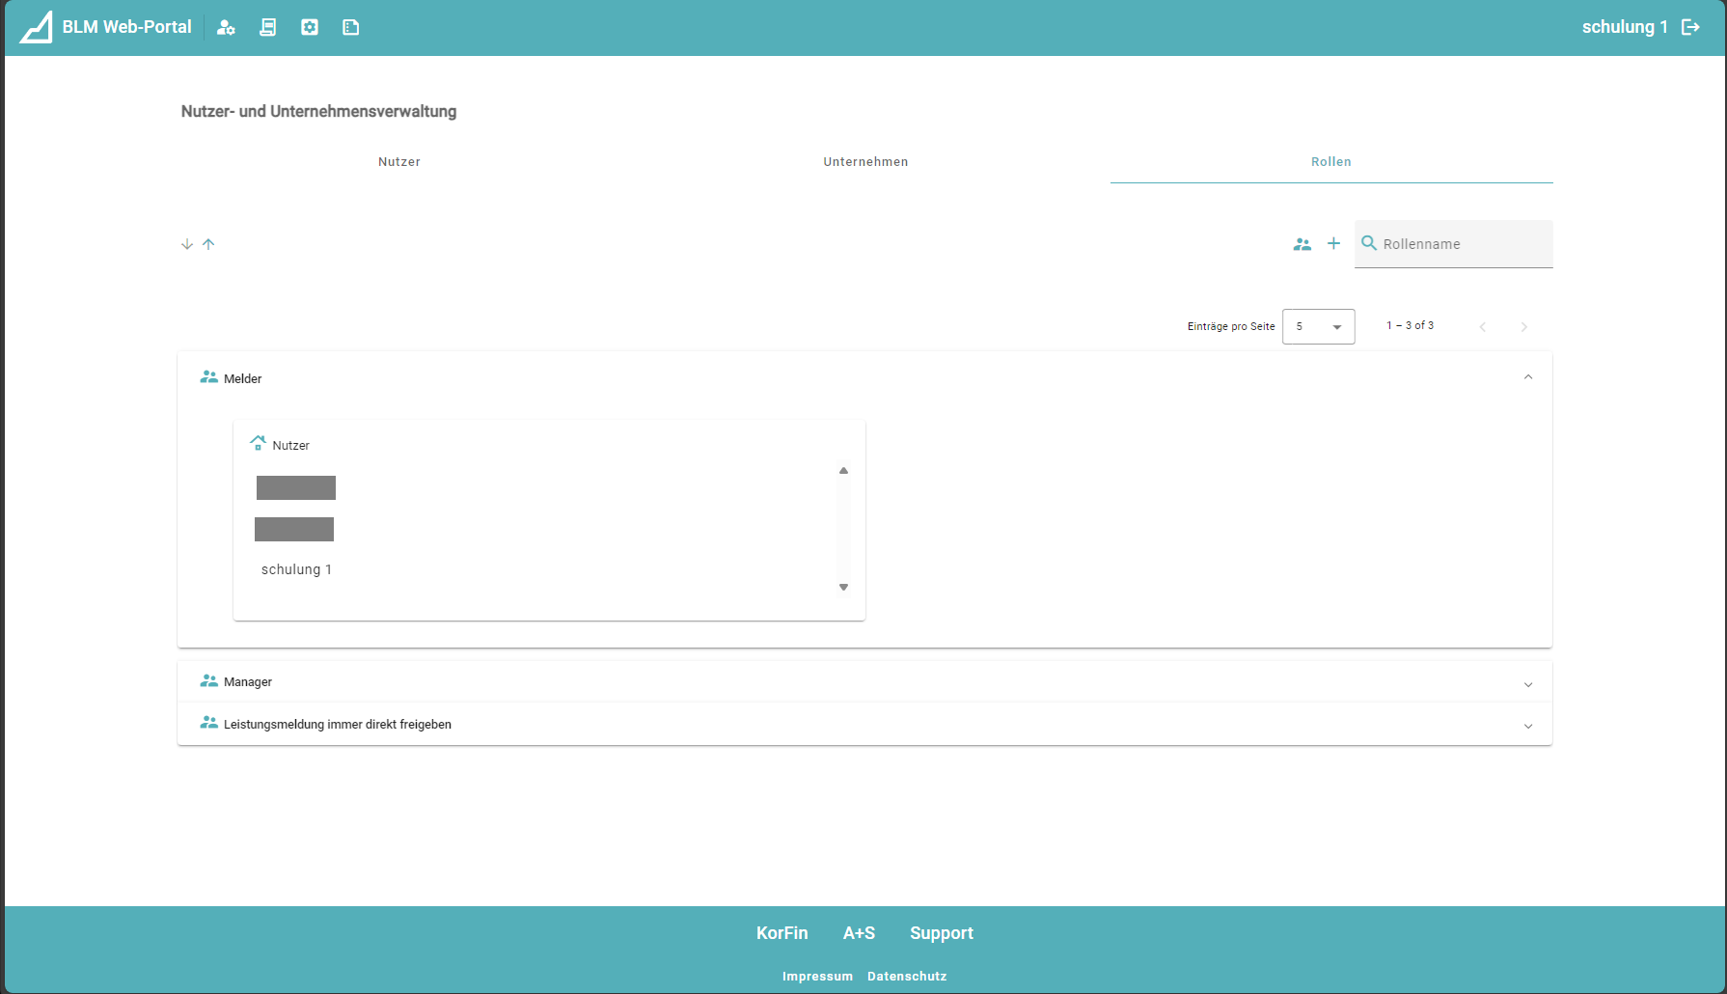The image size is (1727, 994).
Task: Sort roles ascending with up arrow
Action: (x=208, y=244)
